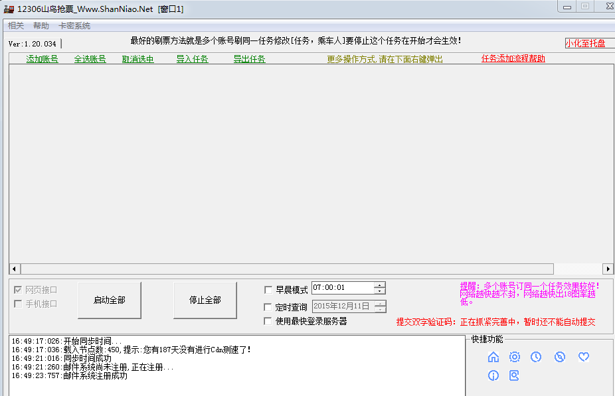
Task: Click the heart shortcut icon
Action: click(x=584, y=357)
